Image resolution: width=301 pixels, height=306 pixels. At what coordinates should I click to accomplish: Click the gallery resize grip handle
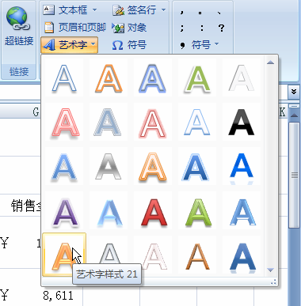click(x=273, y=282)
